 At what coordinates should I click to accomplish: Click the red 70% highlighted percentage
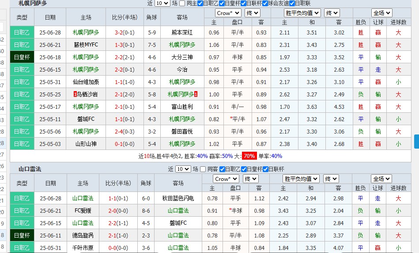(249, 156)
